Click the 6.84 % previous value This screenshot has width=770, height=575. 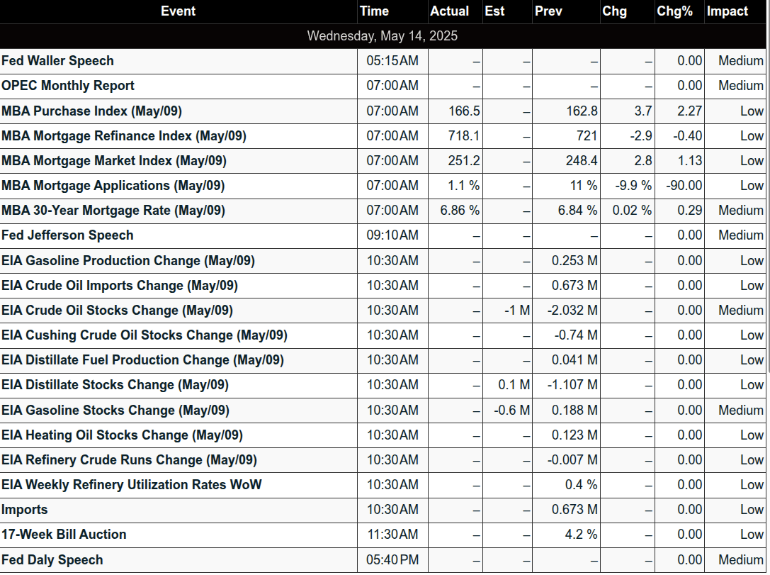pyautogui.click(x=578, y=211)
